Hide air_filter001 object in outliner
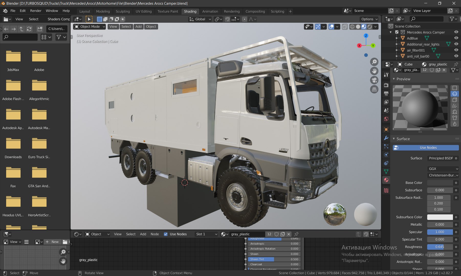The image size is (461, 276). point(456,50)
